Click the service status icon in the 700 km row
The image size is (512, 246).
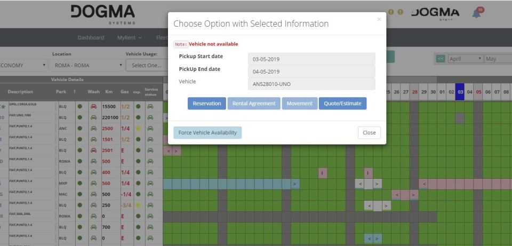(150, 227)
